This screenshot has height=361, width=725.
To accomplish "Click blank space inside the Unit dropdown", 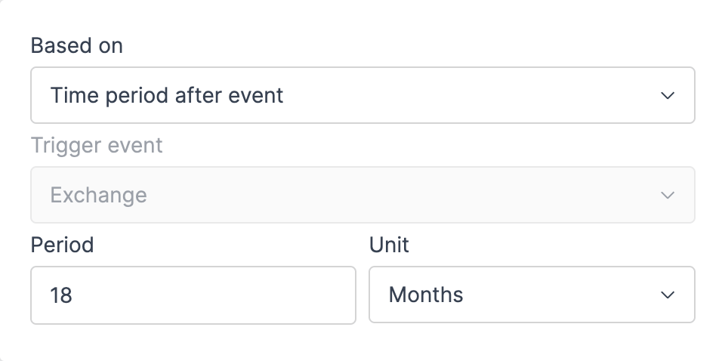I will pyautogui.click(x=559, y=295).
